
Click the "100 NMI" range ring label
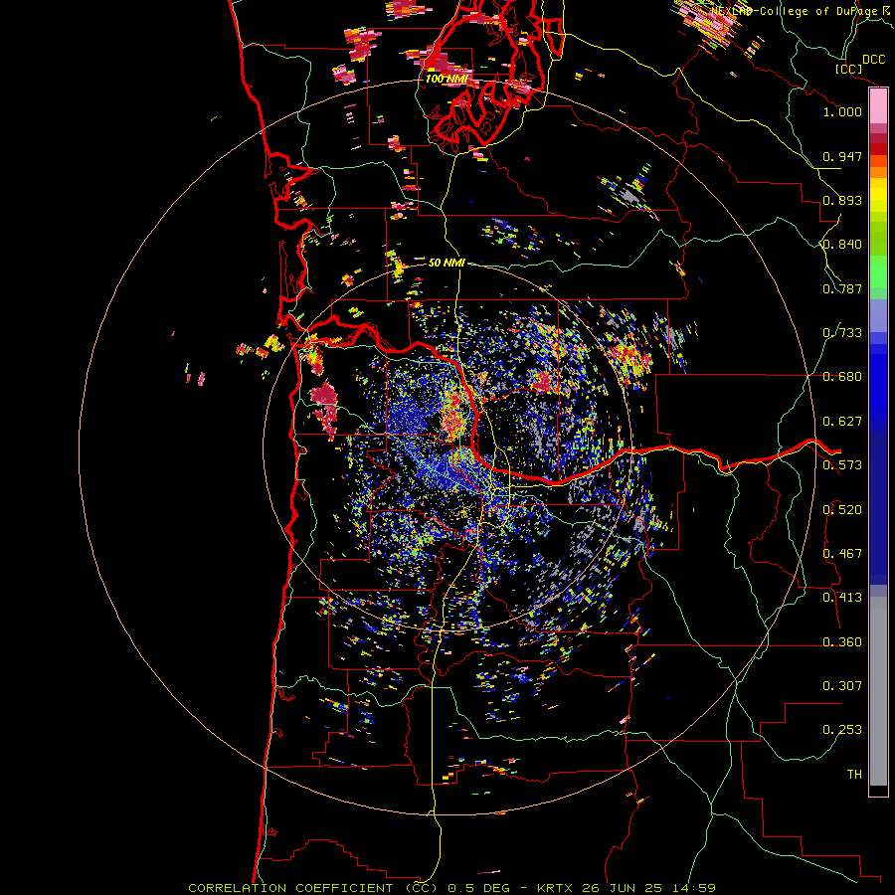click(447, 79)
